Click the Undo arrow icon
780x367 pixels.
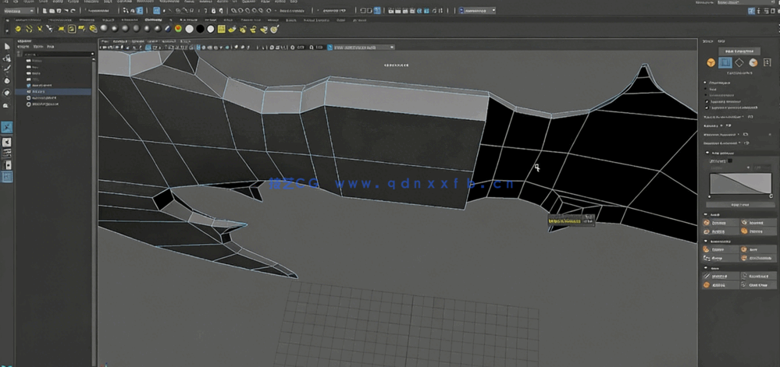click(66, 10)
